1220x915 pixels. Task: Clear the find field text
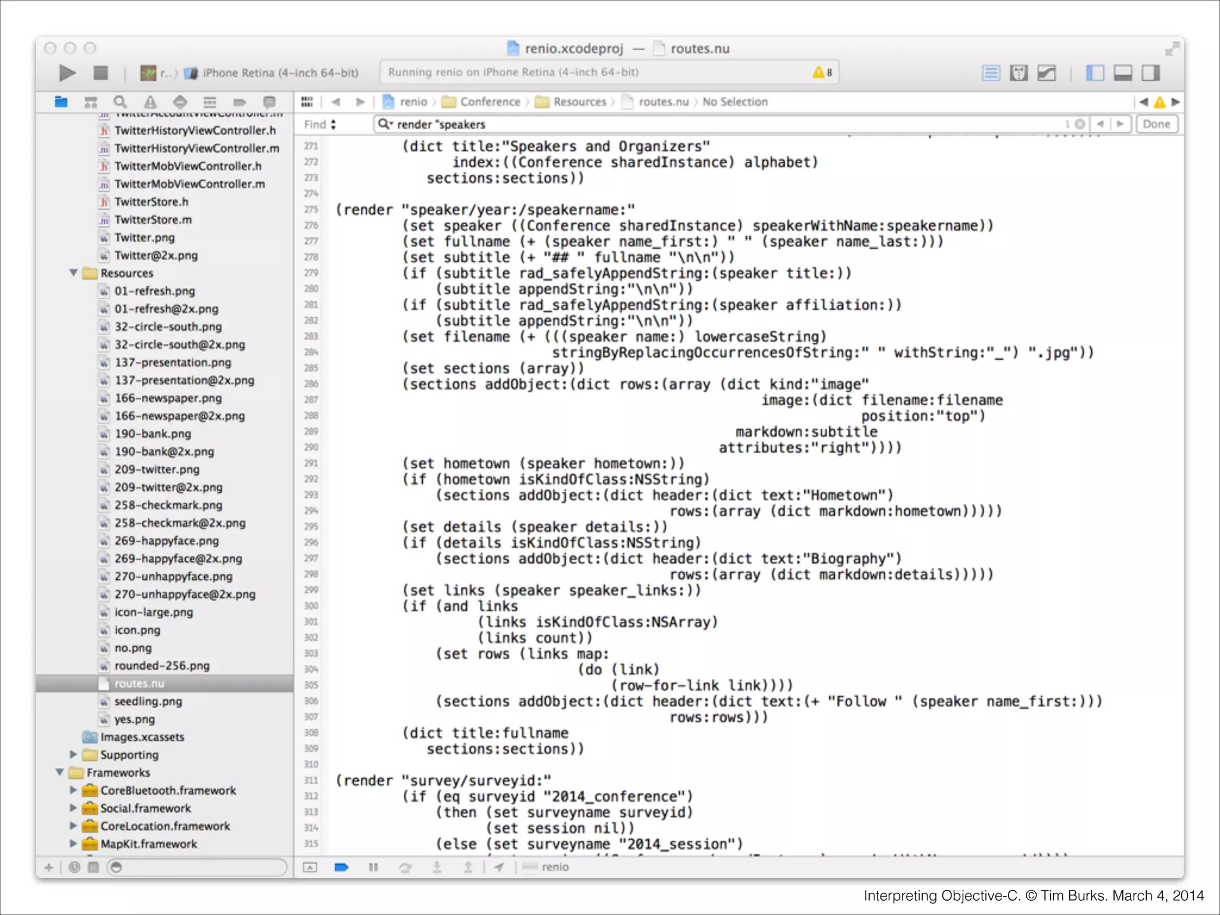1079,124
